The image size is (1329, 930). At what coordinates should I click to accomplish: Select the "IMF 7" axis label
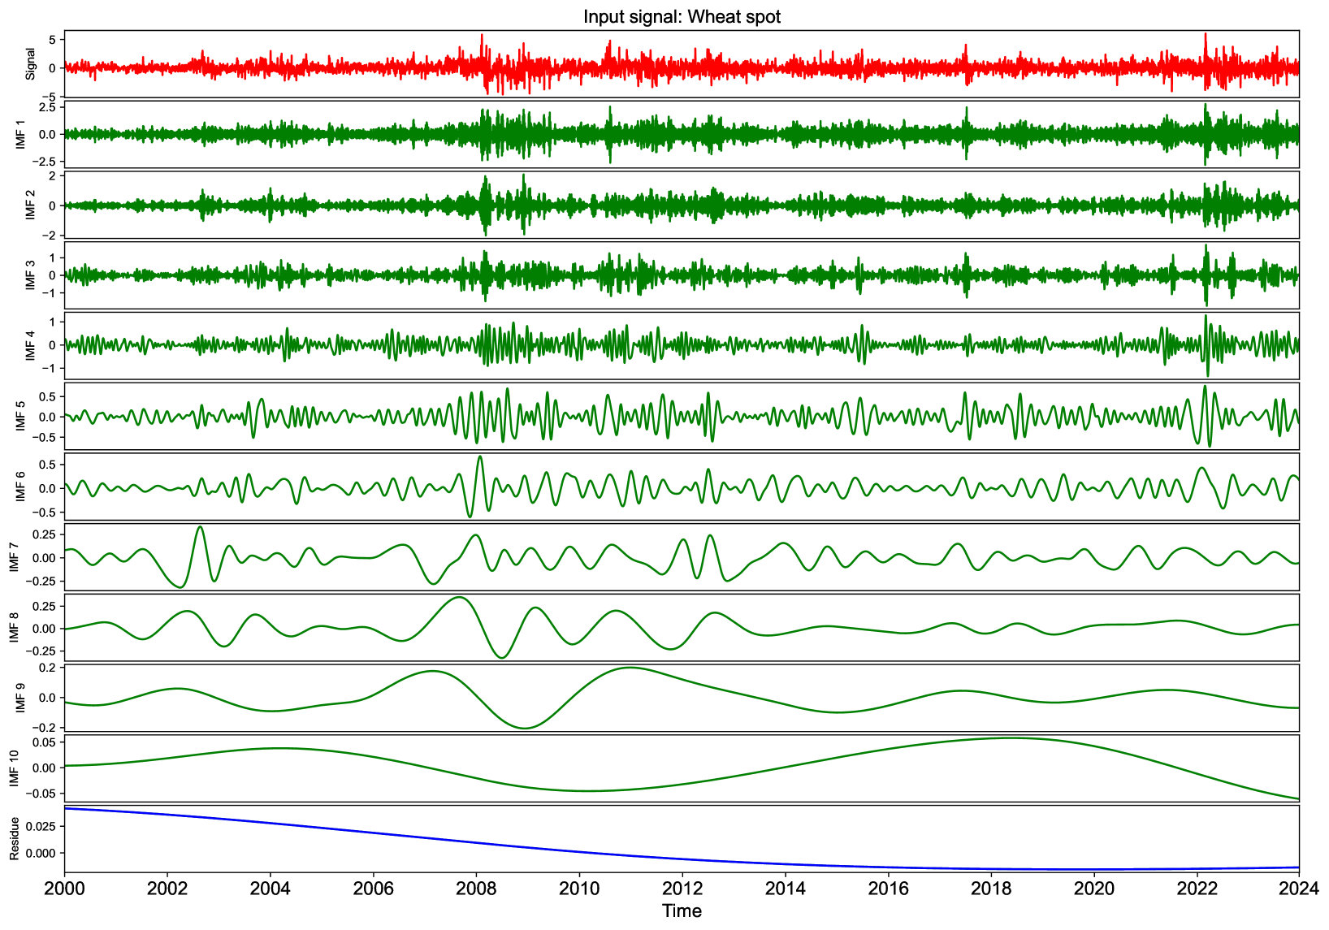[x=15, y=557]
